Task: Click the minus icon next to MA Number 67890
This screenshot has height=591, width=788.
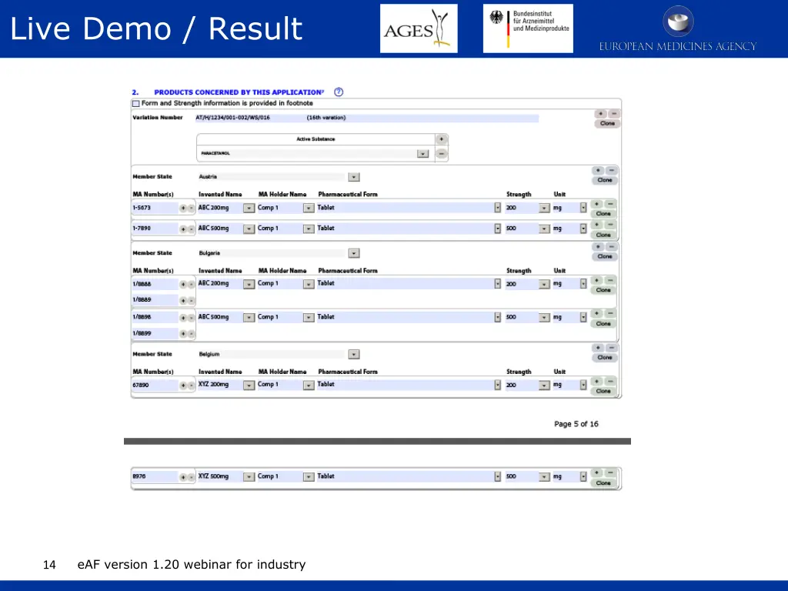Action: 191,385
